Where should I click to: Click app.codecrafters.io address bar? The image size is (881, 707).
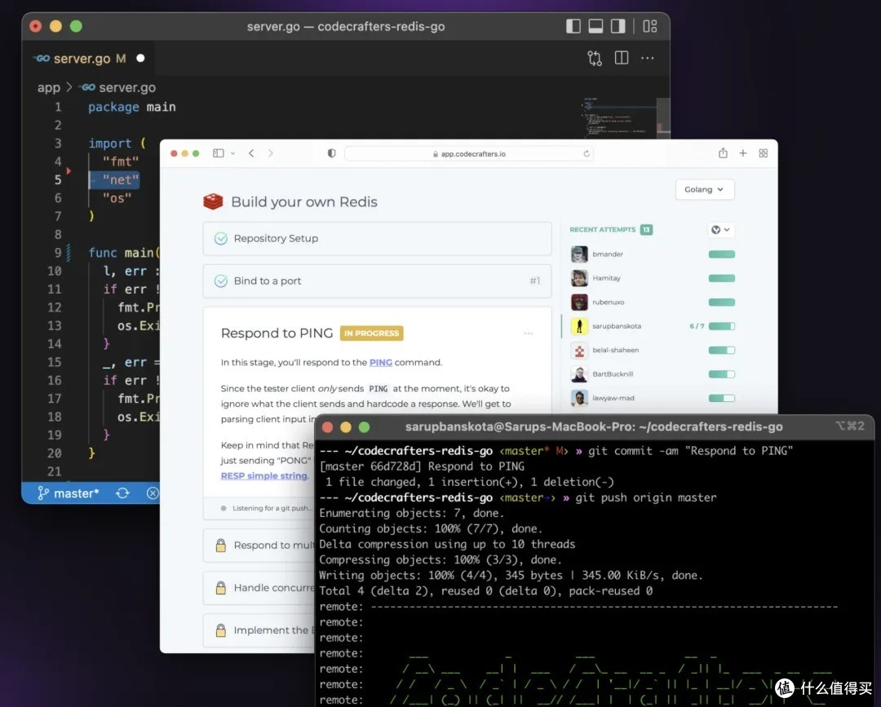pos(469,154)
